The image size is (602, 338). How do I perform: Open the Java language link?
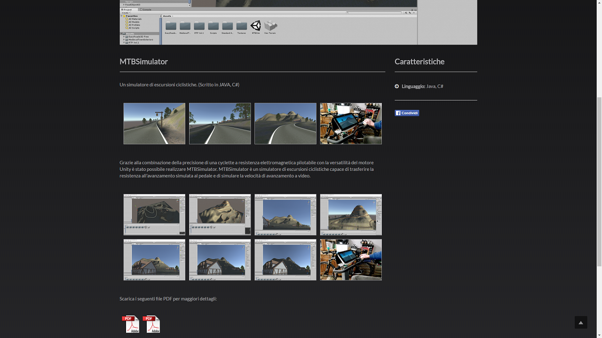(431, 86)
